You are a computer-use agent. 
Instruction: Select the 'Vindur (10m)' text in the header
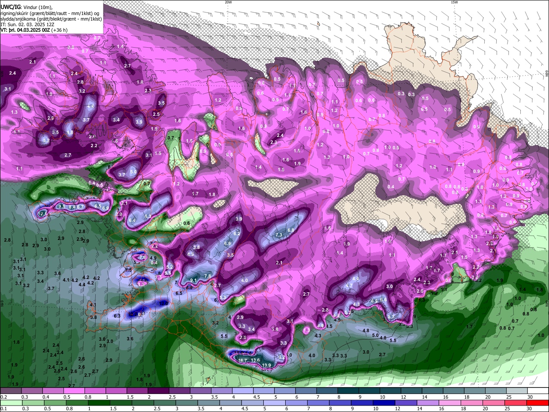coord(37,7)
